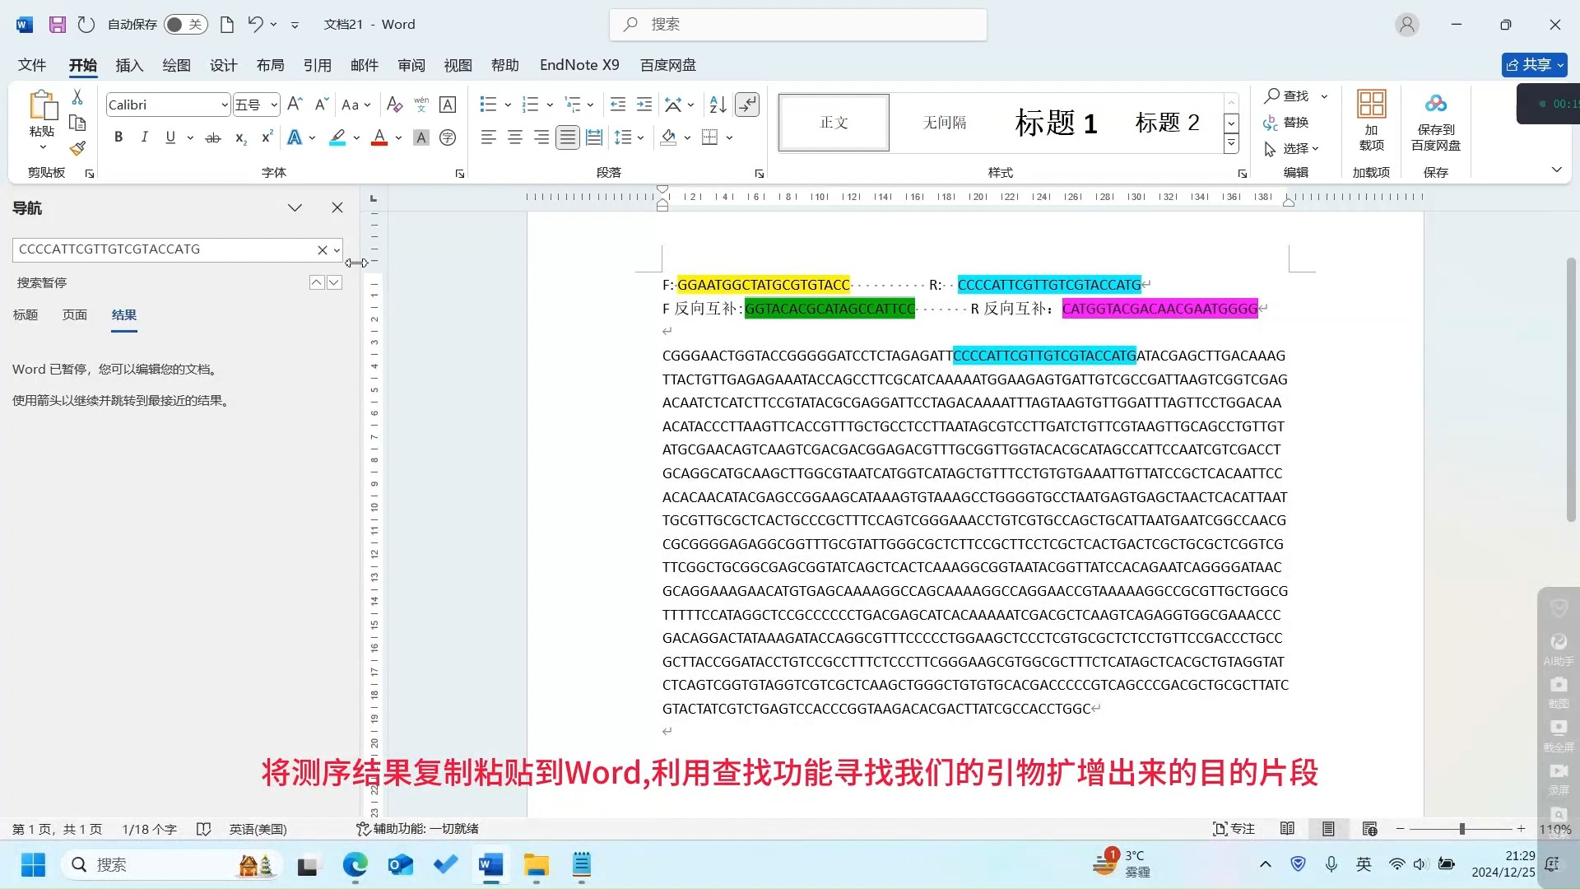
Task: Toggle the AutoSave switch
Action: 185,25
